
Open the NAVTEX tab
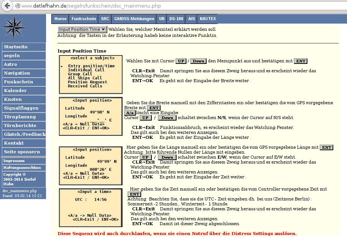pos(208,19)
